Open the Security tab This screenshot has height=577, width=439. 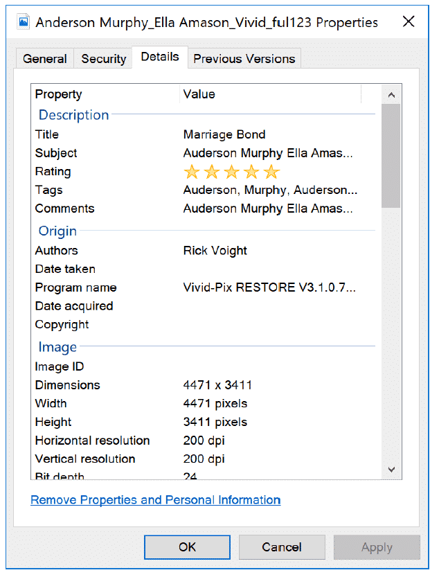coord(103,59)
